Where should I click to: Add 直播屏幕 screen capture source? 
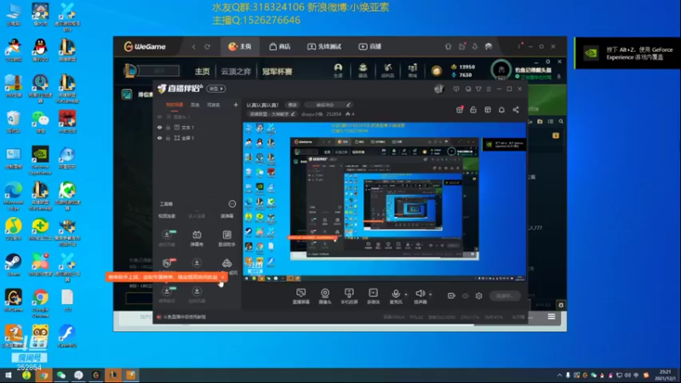301,296
